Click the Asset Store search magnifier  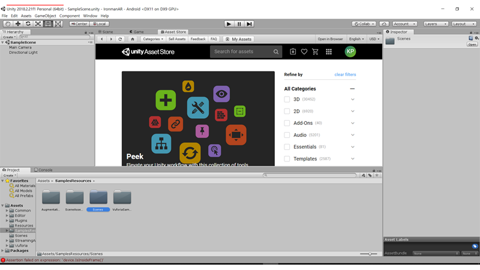tap(276, 52)
